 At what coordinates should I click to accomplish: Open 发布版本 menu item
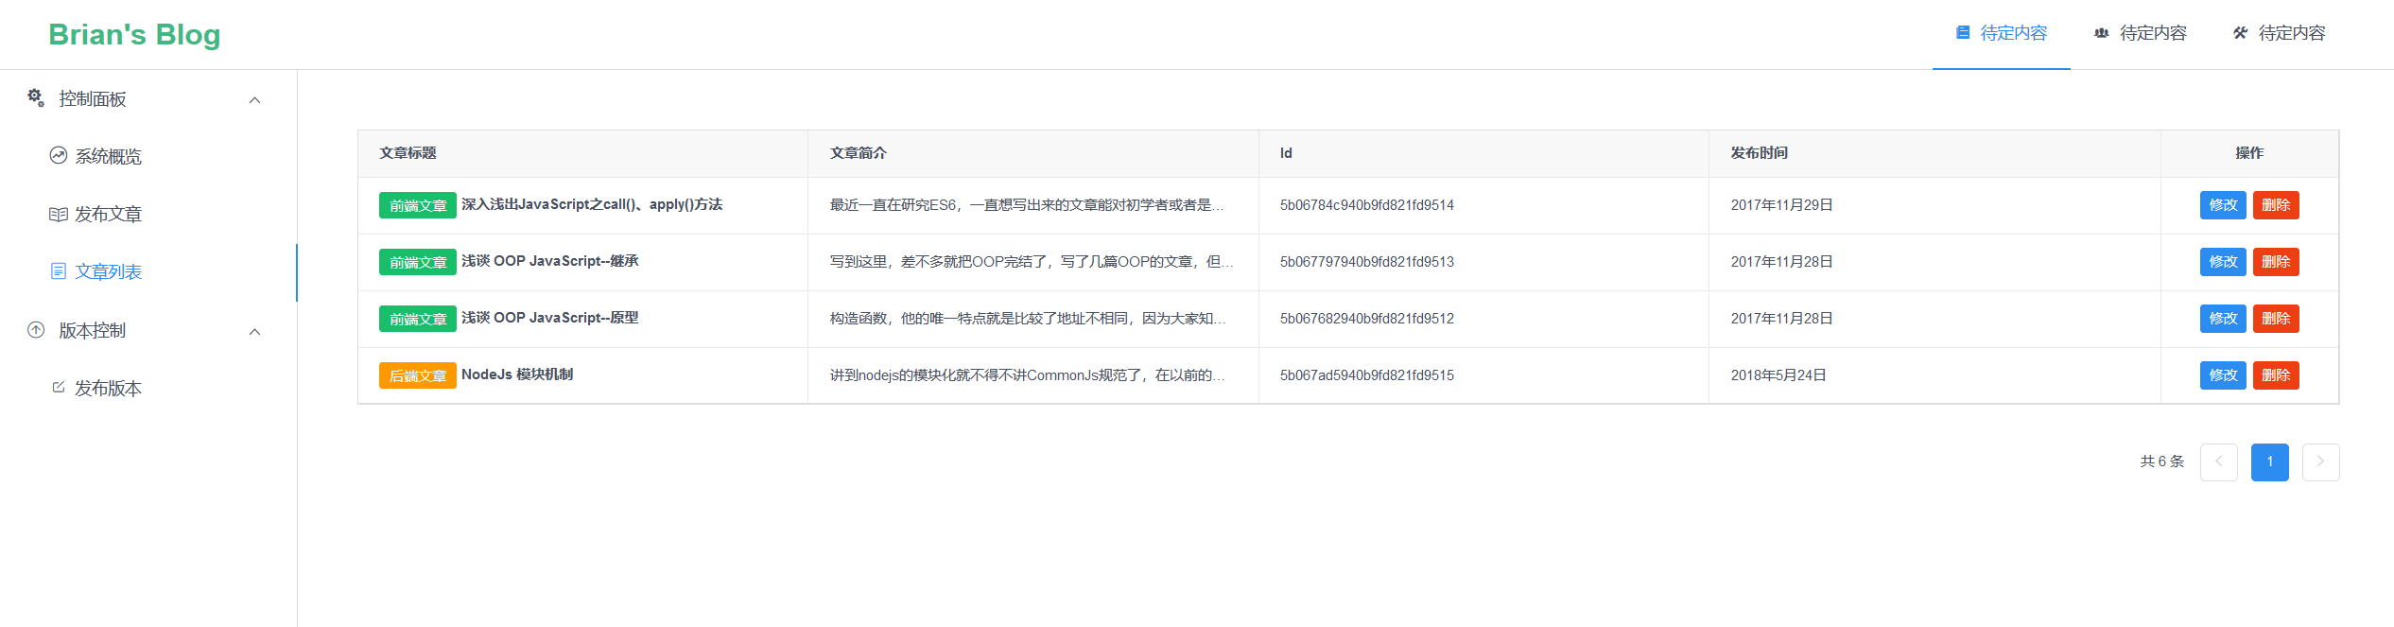[x=148, y=388]
